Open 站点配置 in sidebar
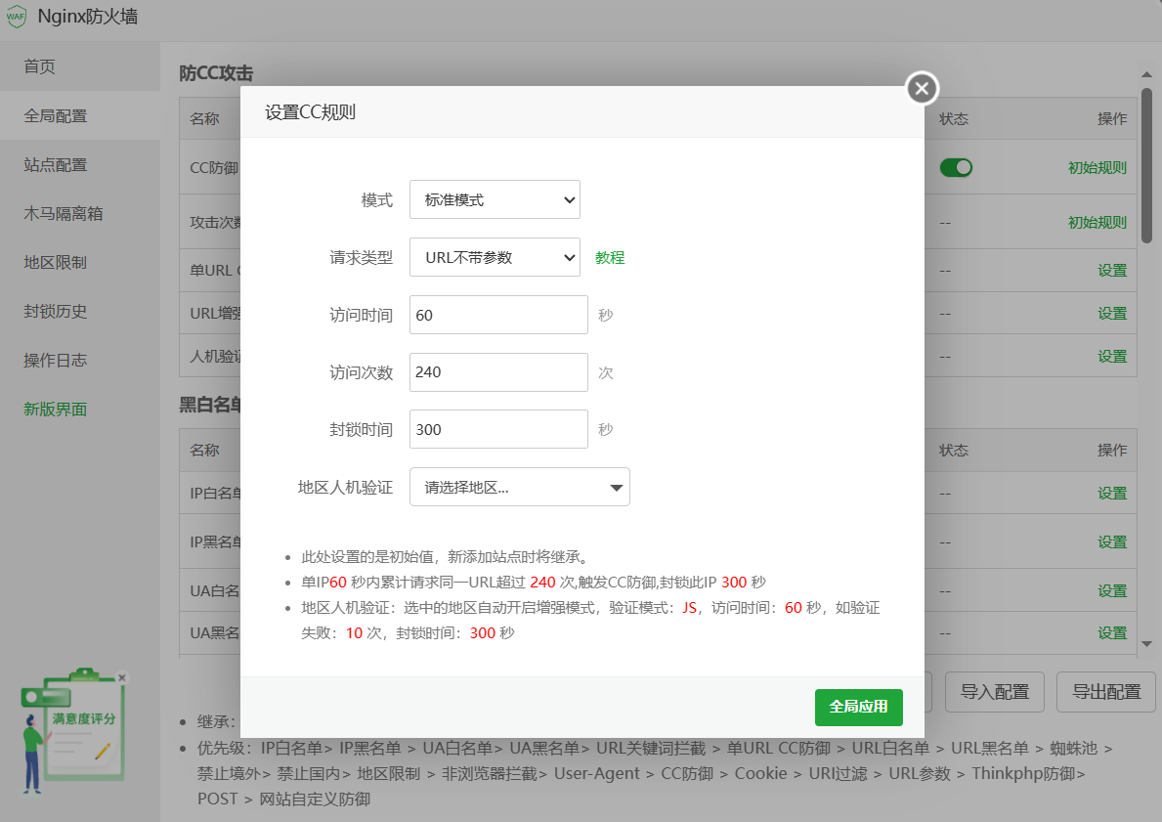The width and height of the screenshot is (1162, 822). pyautogui.click(x=80, y=164)
